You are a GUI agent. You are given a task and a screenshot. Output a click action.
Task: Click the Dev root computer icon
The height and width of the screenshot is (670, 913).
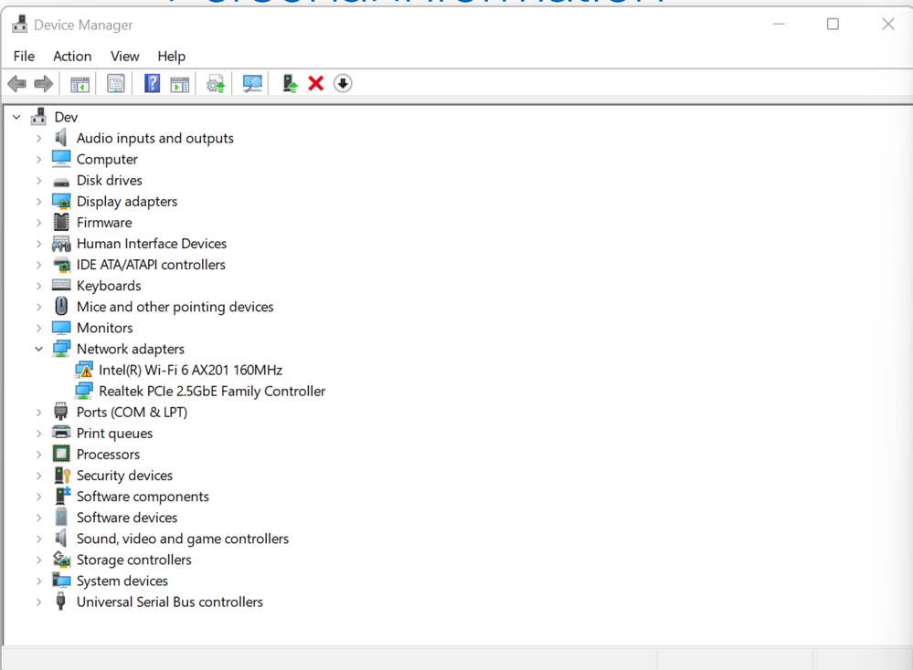point(39,117)
